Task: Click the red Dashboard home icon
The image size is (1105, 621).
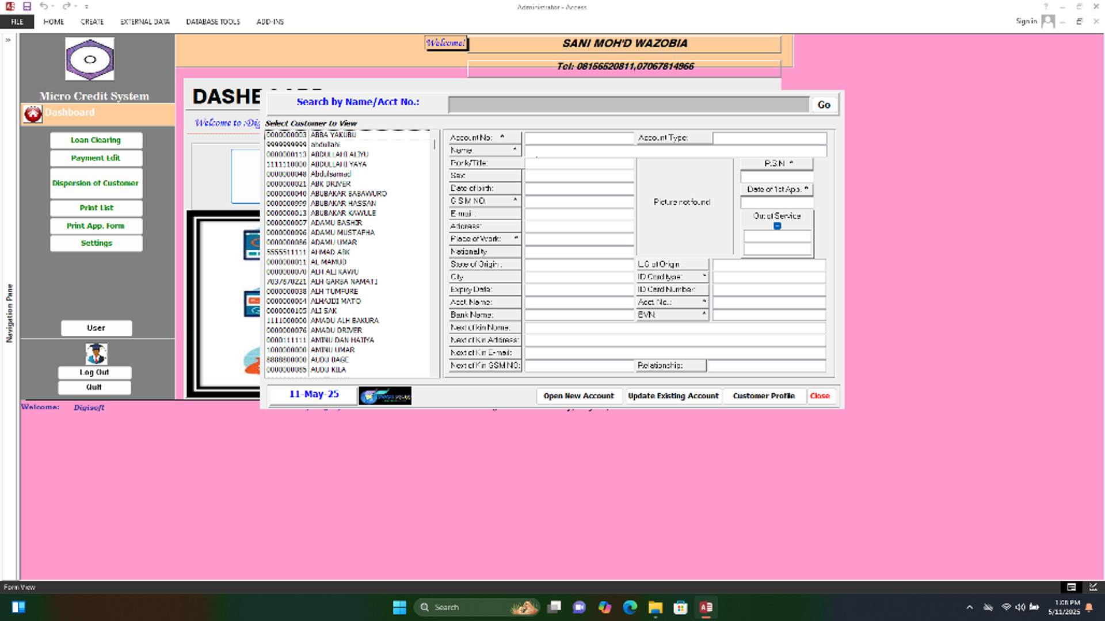Action: coord(33,113)
